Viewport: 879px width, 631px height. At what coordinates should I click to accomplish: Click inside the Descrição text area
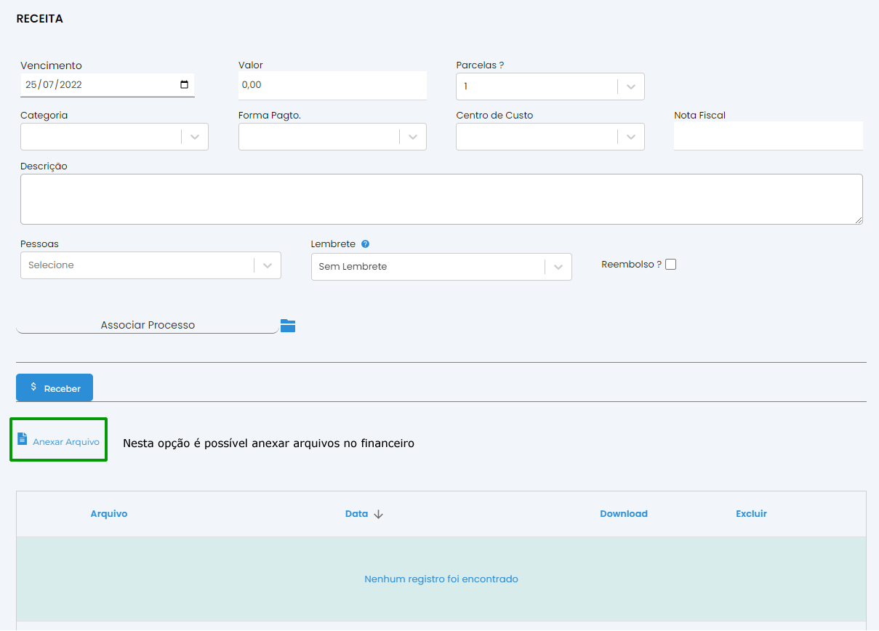tap(441, 199)
